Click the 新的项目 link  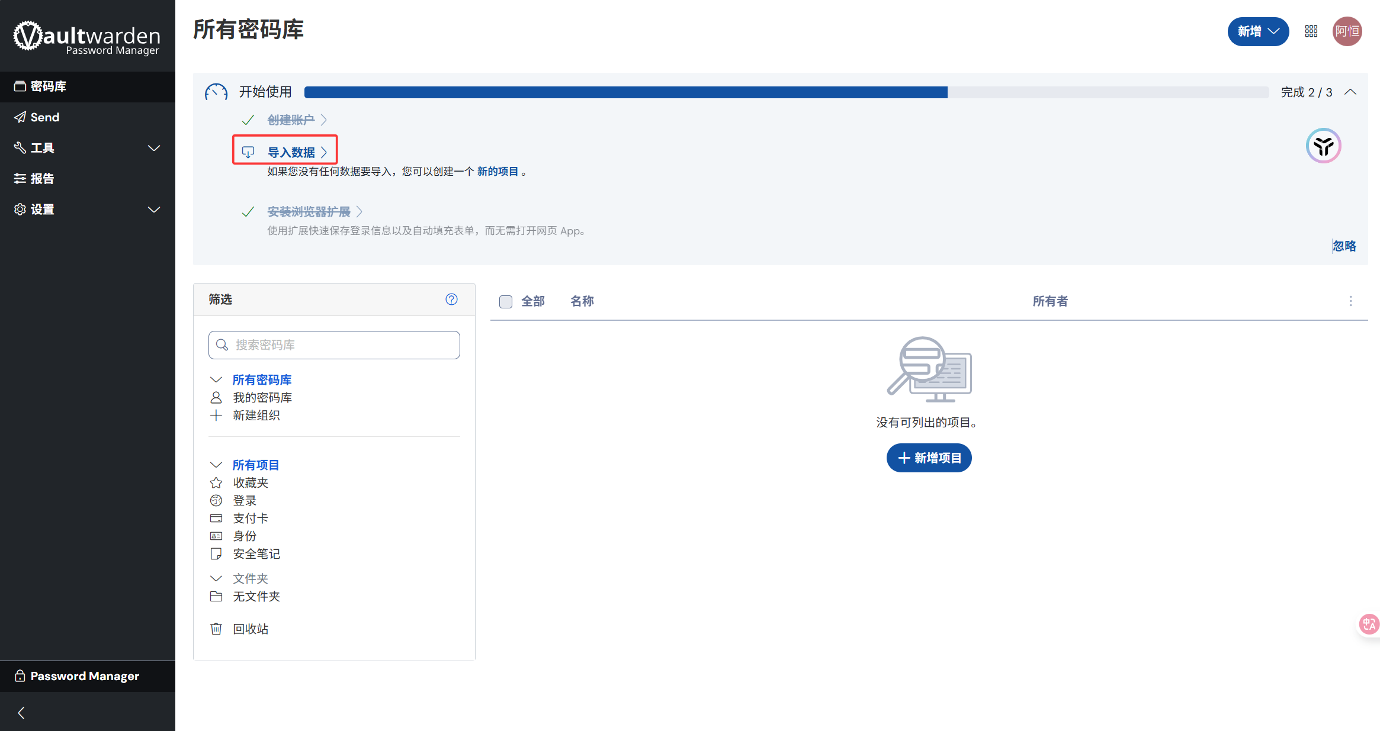click(x=498, y=172)
